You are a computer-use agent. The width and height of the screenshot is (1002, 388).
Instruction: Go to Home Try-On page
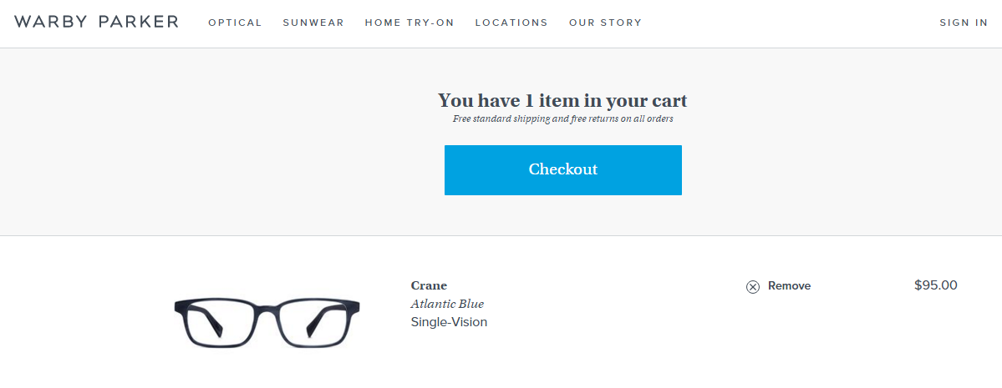pyautogui.click(x=409, y=23)
